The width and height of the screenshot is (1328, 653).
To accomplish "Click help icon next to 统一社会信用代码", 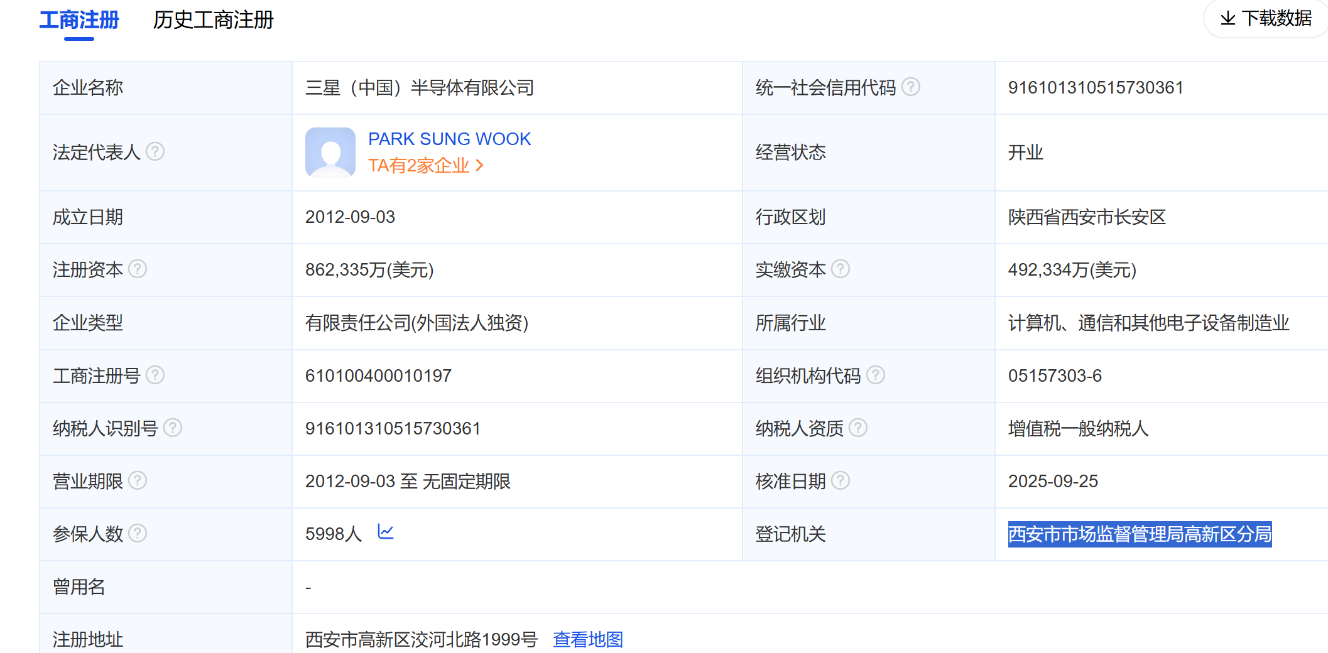I will click(911, 87).
